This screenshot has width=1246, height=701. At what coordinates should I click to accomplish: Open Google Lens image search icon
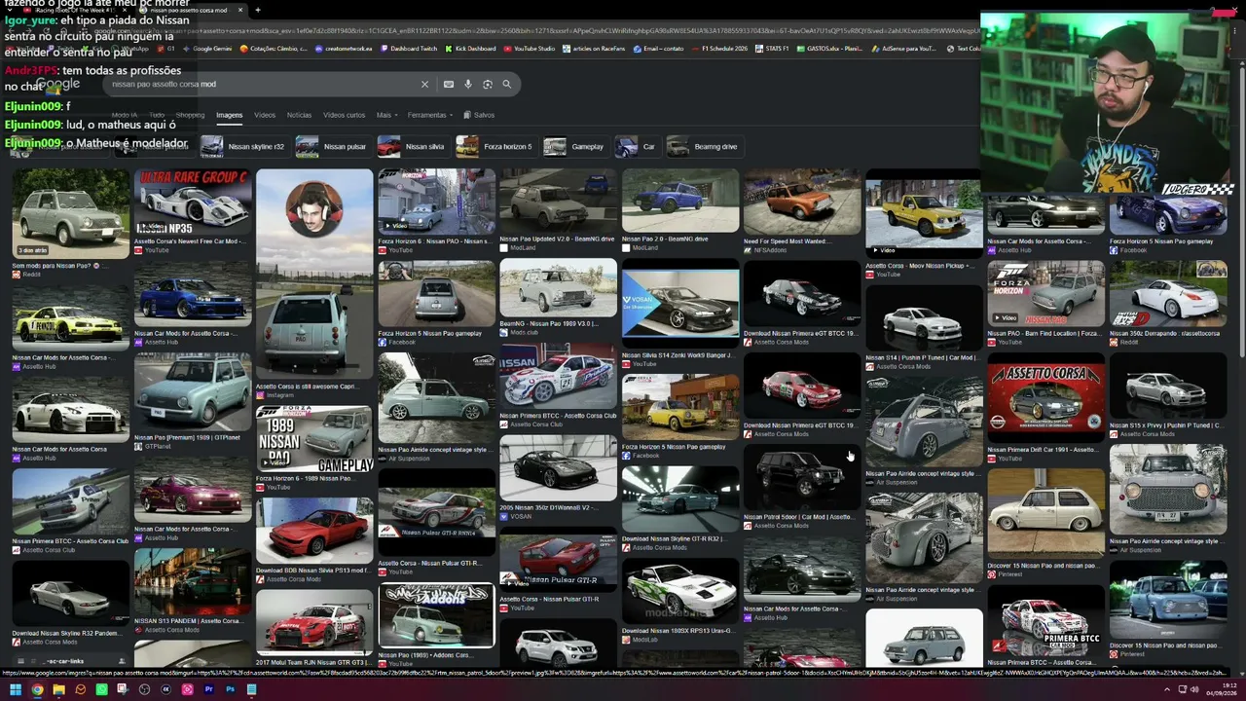point(488,85)
